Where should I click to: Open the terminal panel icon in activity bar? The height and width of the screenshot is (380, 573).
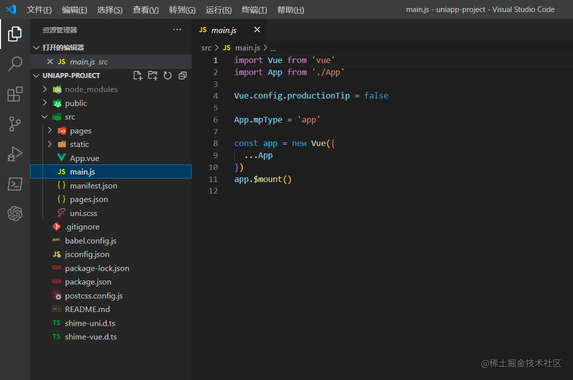coord(15,184)
